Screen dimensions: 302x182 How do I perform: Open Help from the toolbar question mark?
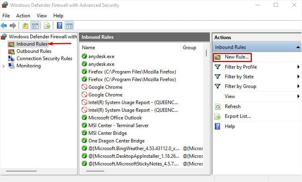click(x=59, y=26)
